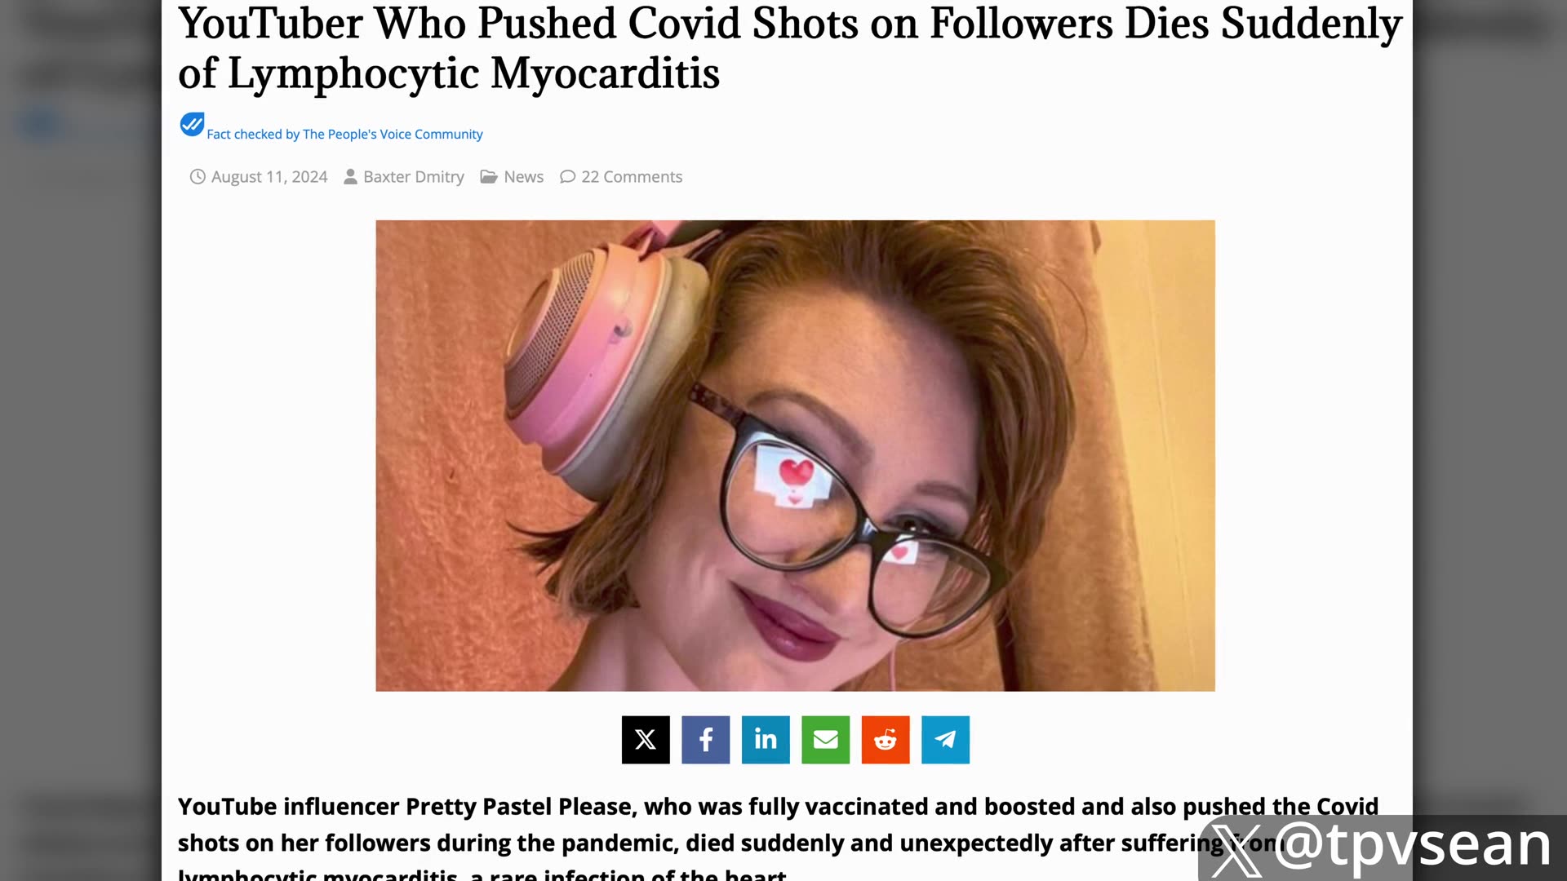Viewport: 1567px width, 881px height.
Task: Open the News category link
Action: [x=523, y=177]
